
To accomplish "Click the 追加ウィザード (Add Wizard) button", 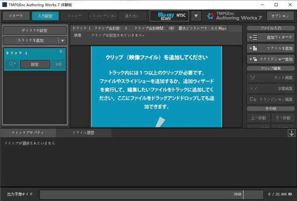I will [x=270, y=37].
